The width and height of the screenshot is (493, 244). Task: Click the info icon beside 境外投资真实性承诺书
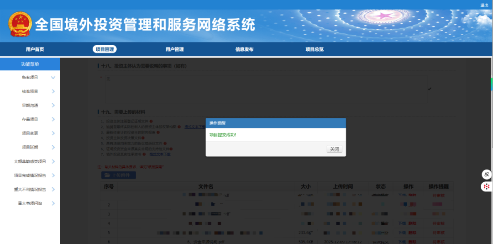(144, 154)
